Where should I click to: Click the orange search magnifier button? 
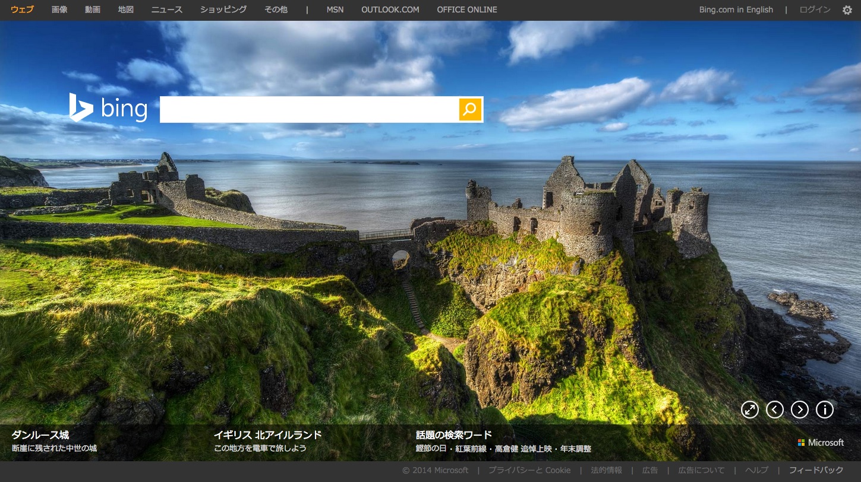click(470, 109)
